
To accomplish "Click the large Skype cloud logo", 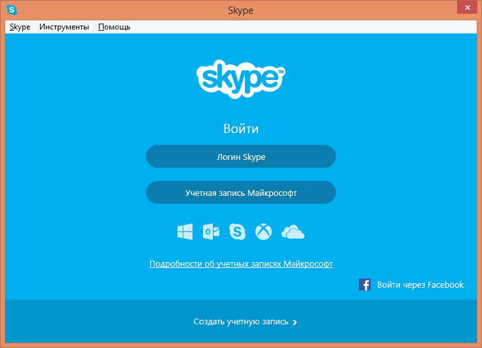I will (241, 79).
